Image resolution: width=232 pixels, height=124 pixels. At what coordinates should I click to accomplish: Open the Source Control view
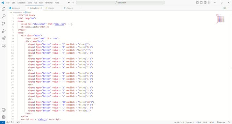(x=3, y=23)
